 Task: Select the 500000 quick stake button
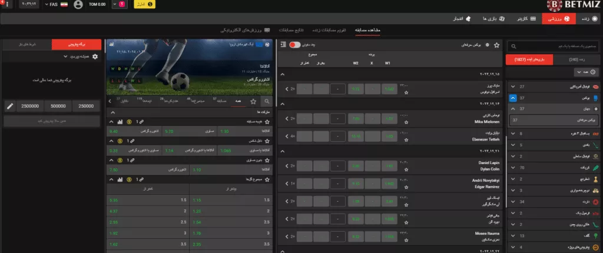point(58,106)
